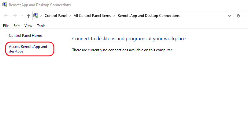
Task: Select All Control Panel Items breadcrumb
Action: point(92,16)
